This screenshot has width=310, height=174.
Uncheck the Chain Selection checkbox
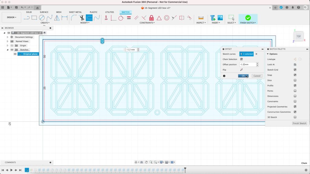pos(241,59)
